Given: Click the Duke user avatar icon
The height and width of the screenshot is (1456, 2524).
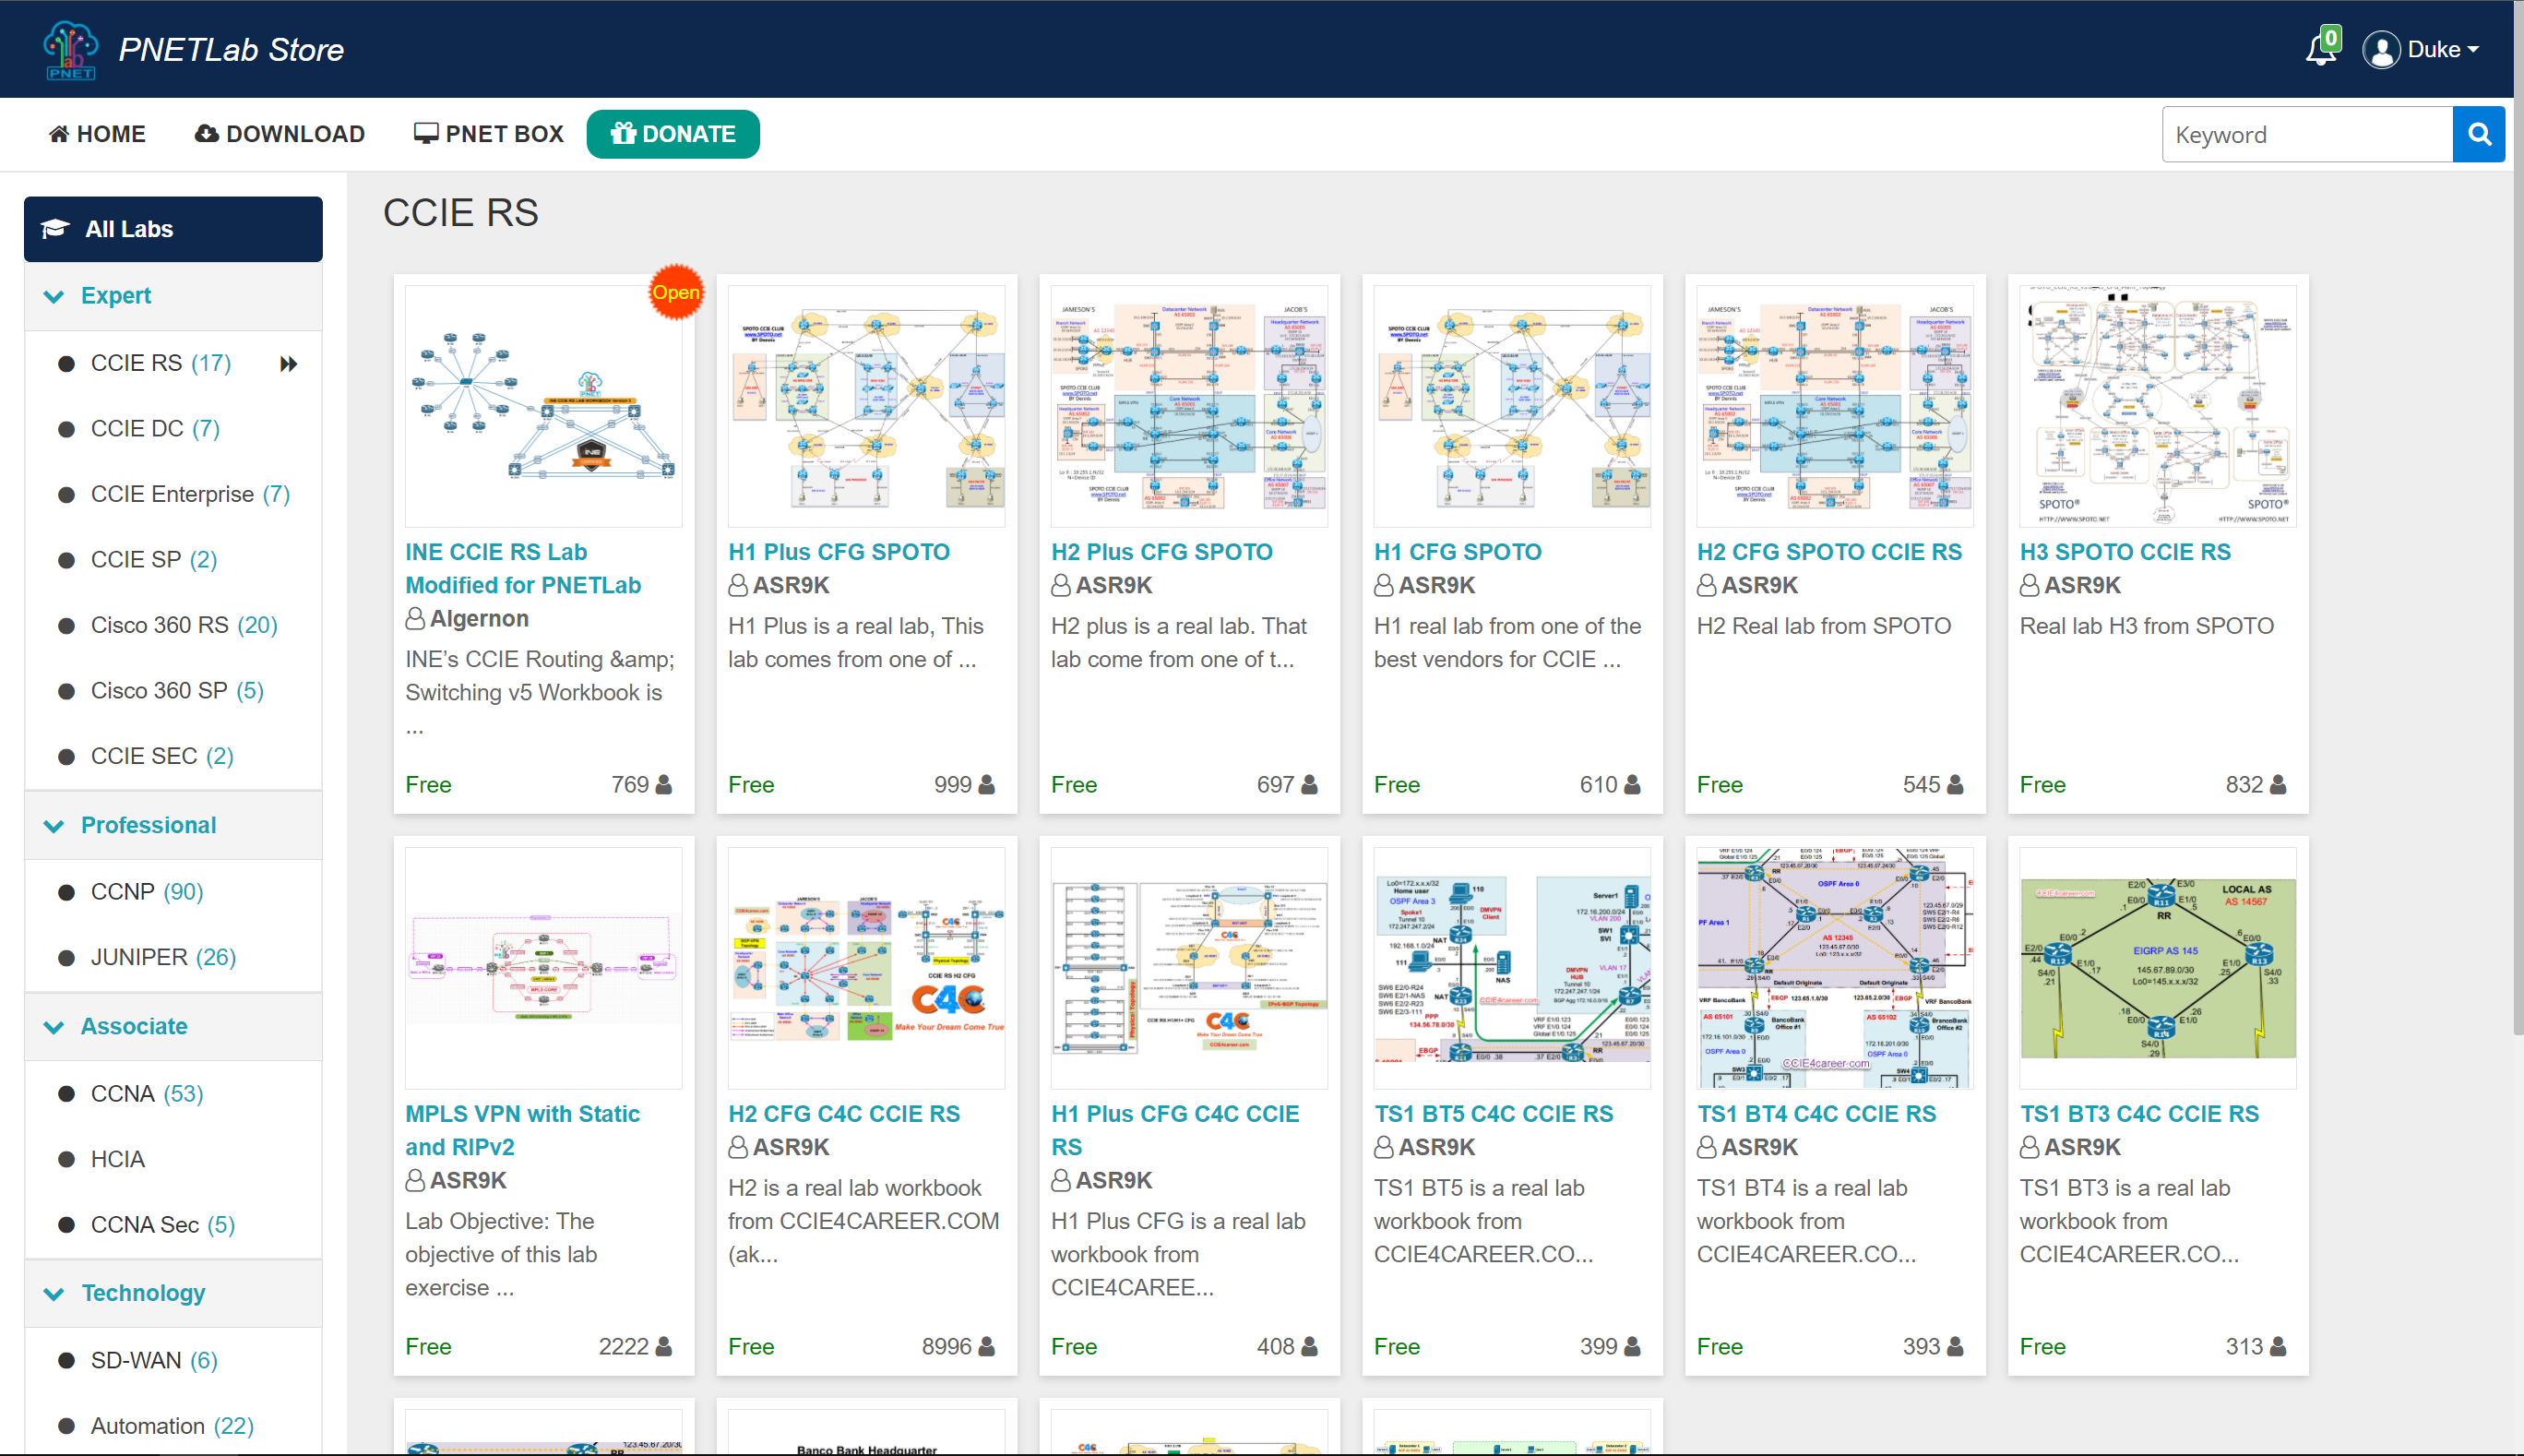Looking at the screenshot, I should (2382, 50).
